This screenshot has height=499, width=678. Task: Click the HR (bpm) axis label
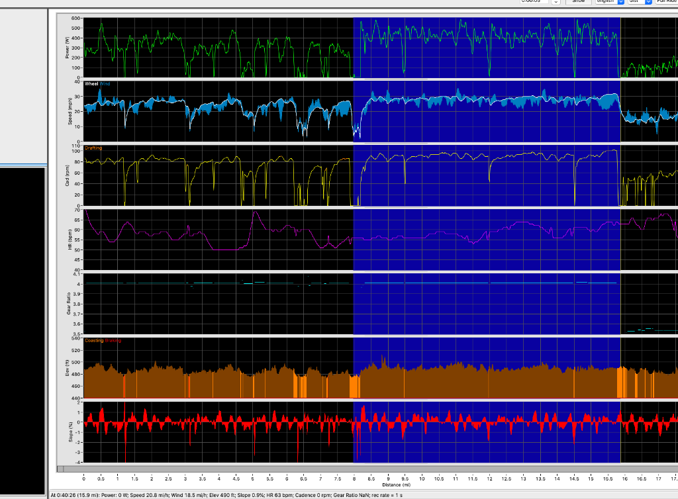68,240
